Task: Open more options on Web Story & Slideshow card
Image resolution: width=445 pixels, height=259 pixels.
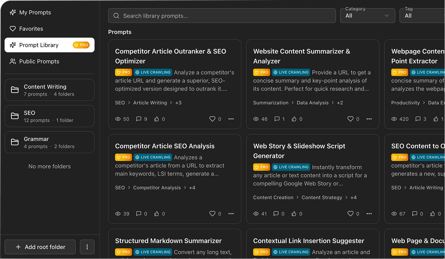Action: coord(369,214)
